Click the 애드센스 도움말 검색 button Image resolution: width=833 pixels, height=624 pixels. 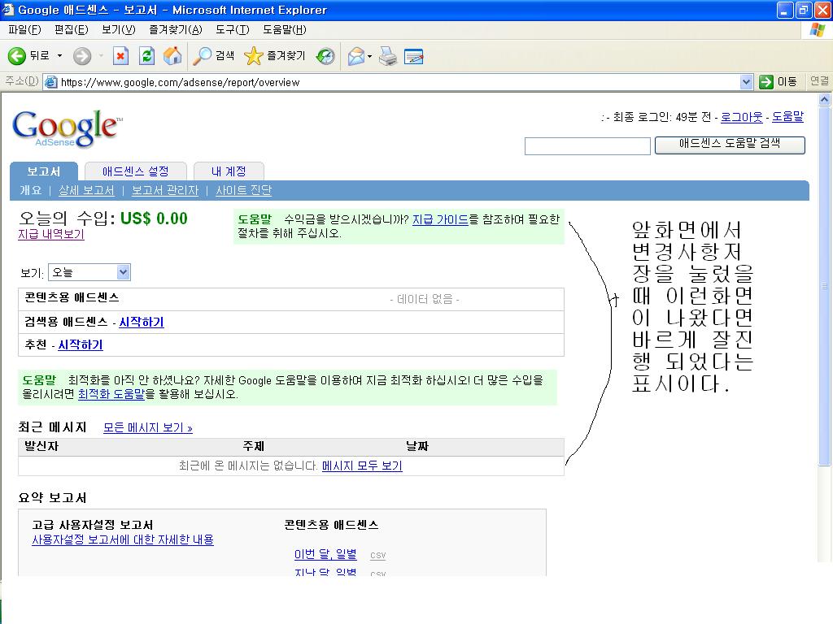coord(730,145)
